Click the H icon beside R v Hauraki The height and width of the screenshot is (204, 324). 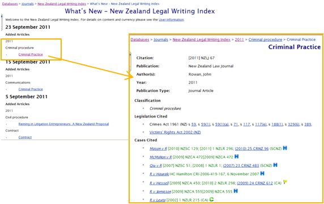[x=262, y=173]
